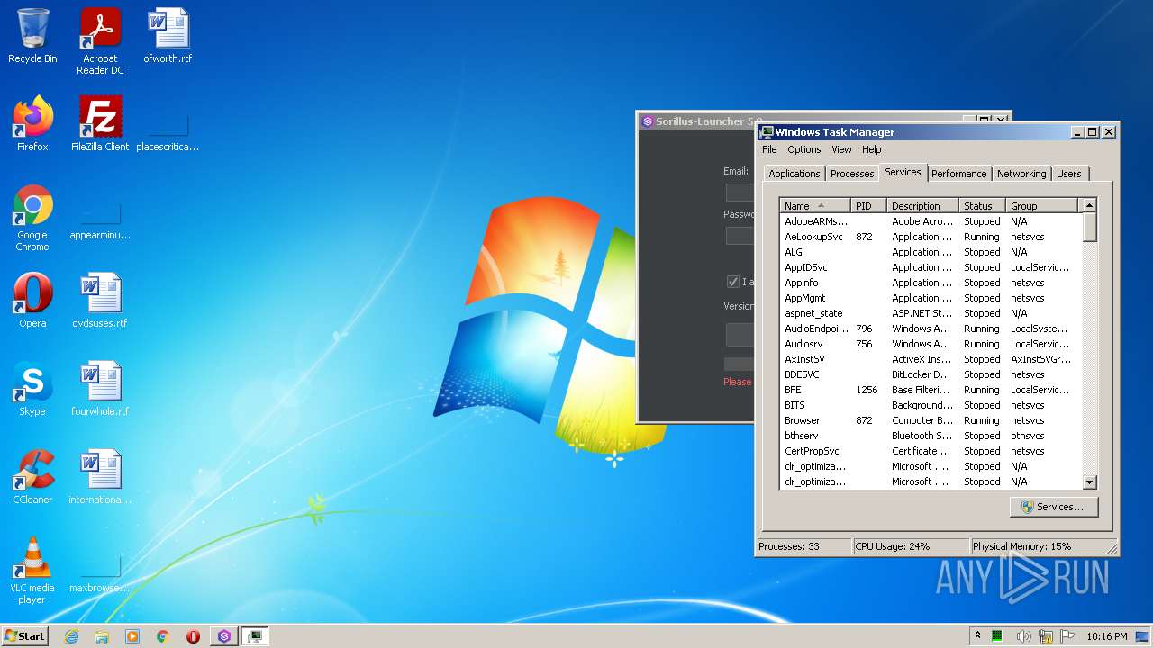The height and width of the screenshot is (648, 1153).
Task: Click the services list scrollbar thumb
Action: (x=1089, y=227)
